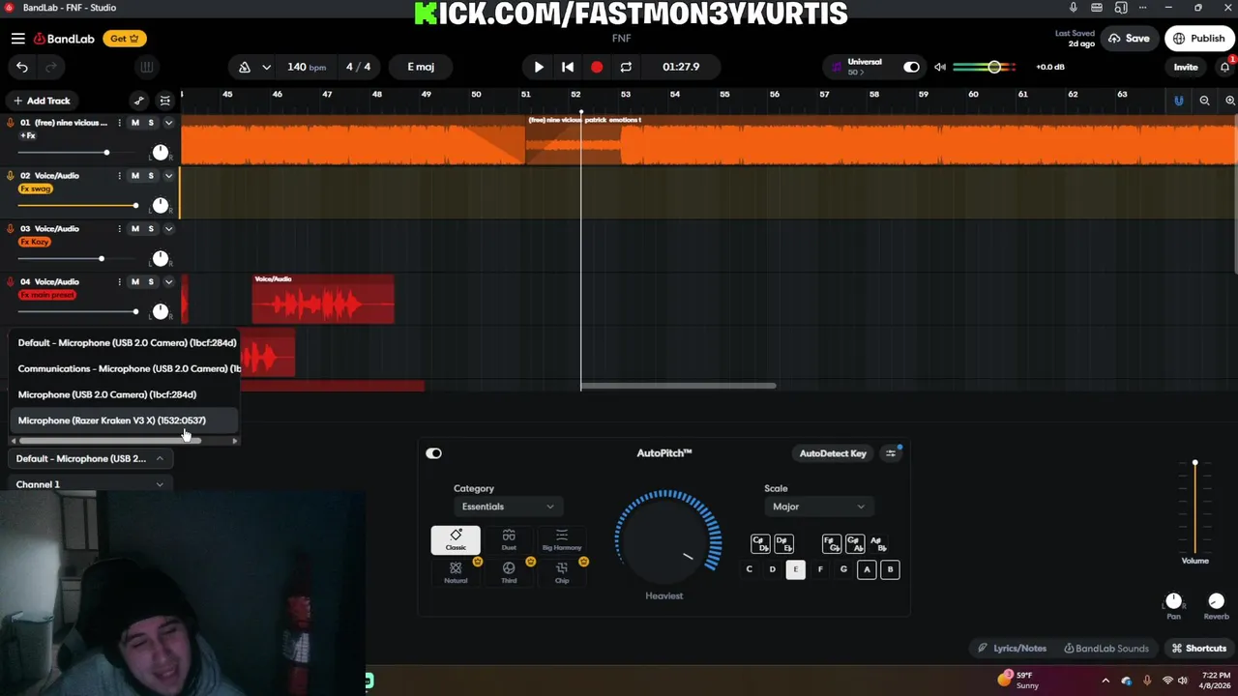The width and height of the screenshot is (1238, 696).
Task: Open the notifications bell
Action: (x=1224, y=67)
